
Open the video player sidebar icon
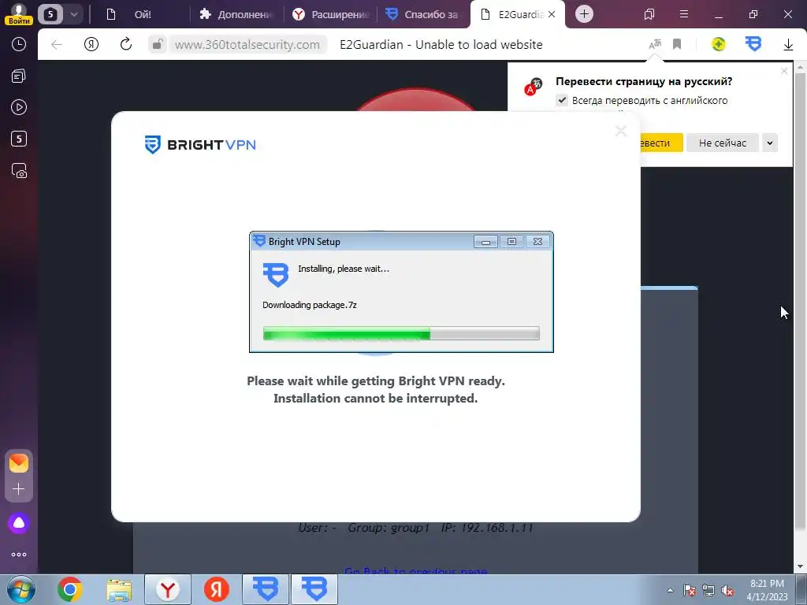click(x=19, y=107)
